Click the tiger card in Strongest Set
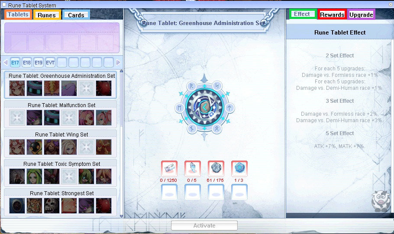This screenshot has width=394, height=234. click(34, 206)
